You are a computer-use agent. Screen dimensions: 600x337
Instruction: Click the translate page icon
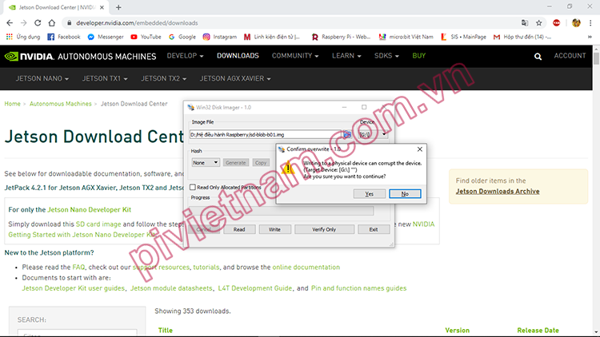pyautogui.click(x=525, y=23)
